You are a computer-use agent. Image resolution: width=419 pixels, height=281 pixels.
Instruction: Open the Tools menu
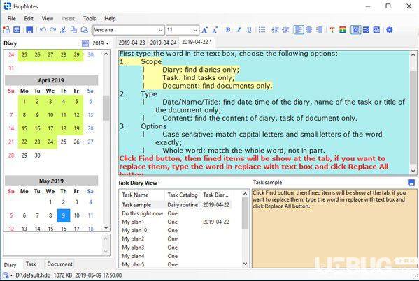[x=90, y=18]
